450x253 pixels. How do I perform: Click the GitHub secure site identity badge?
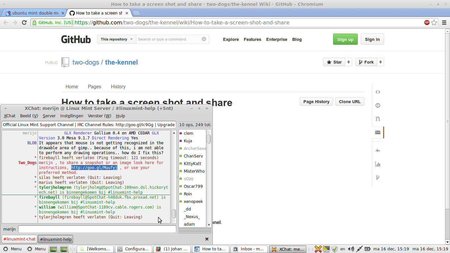click(52, 22)
